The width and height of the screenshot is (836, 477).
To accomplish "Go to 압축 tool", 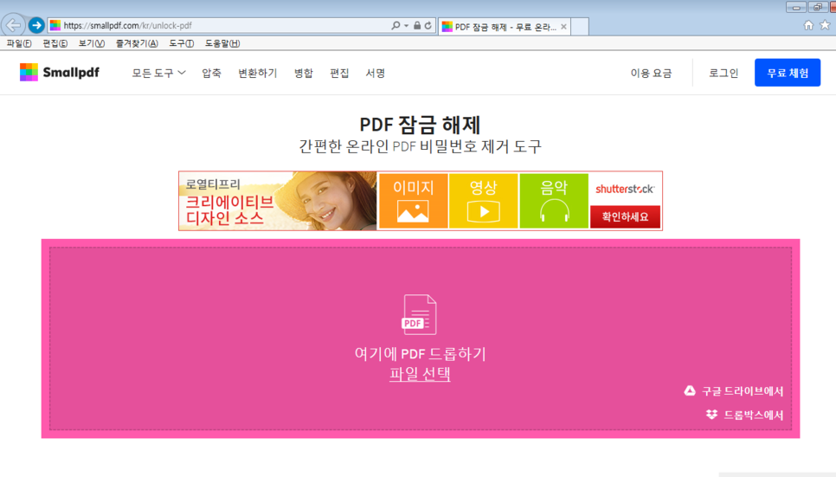I will [211, 73].
